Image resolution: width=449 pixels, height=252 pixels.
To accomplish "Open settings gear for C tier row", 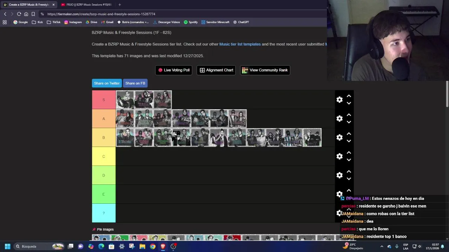I will click(x=339, y=156).
